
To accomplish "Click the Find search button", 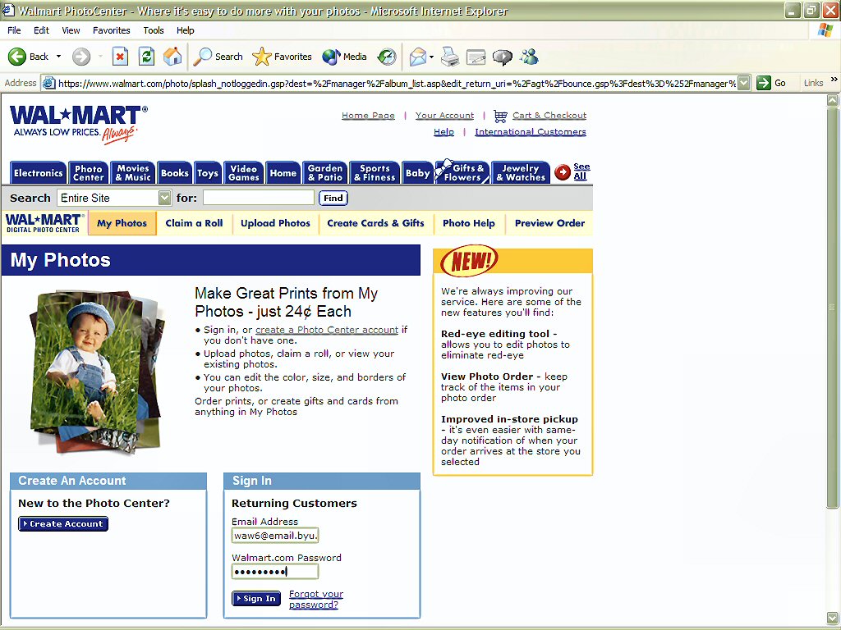I will (333, 199).
